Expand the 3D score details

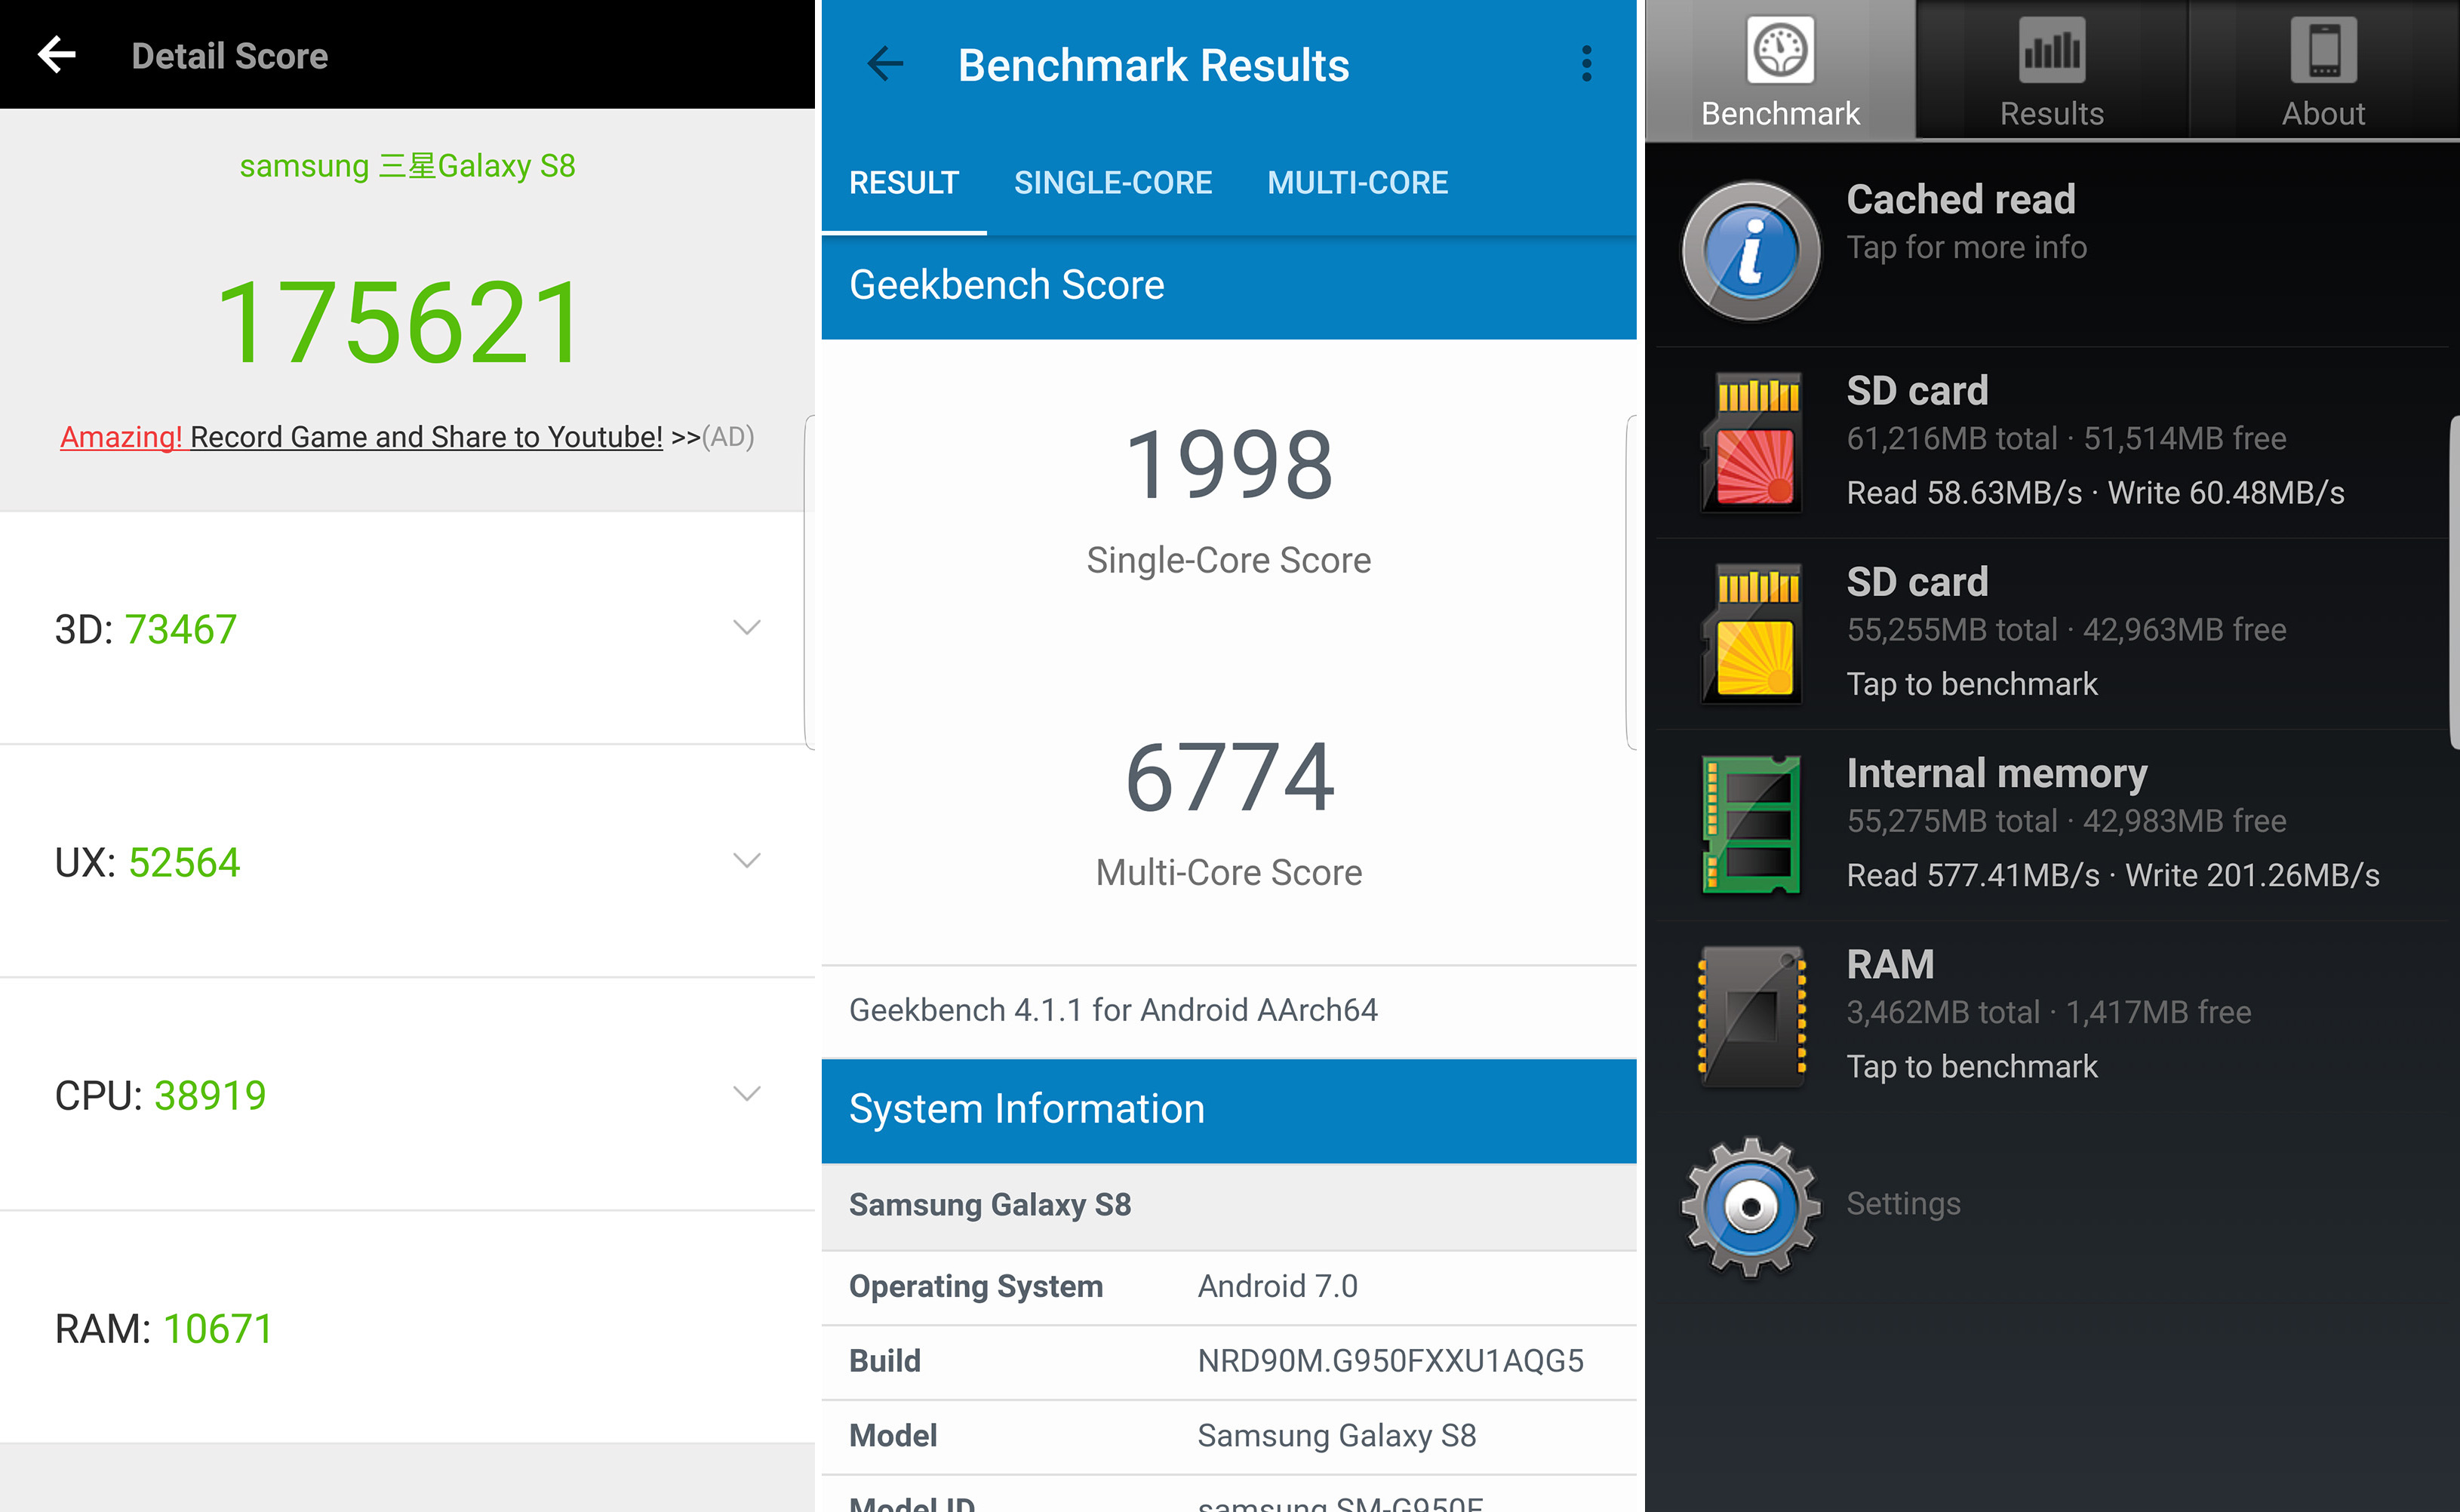click(x=747, y=628)
